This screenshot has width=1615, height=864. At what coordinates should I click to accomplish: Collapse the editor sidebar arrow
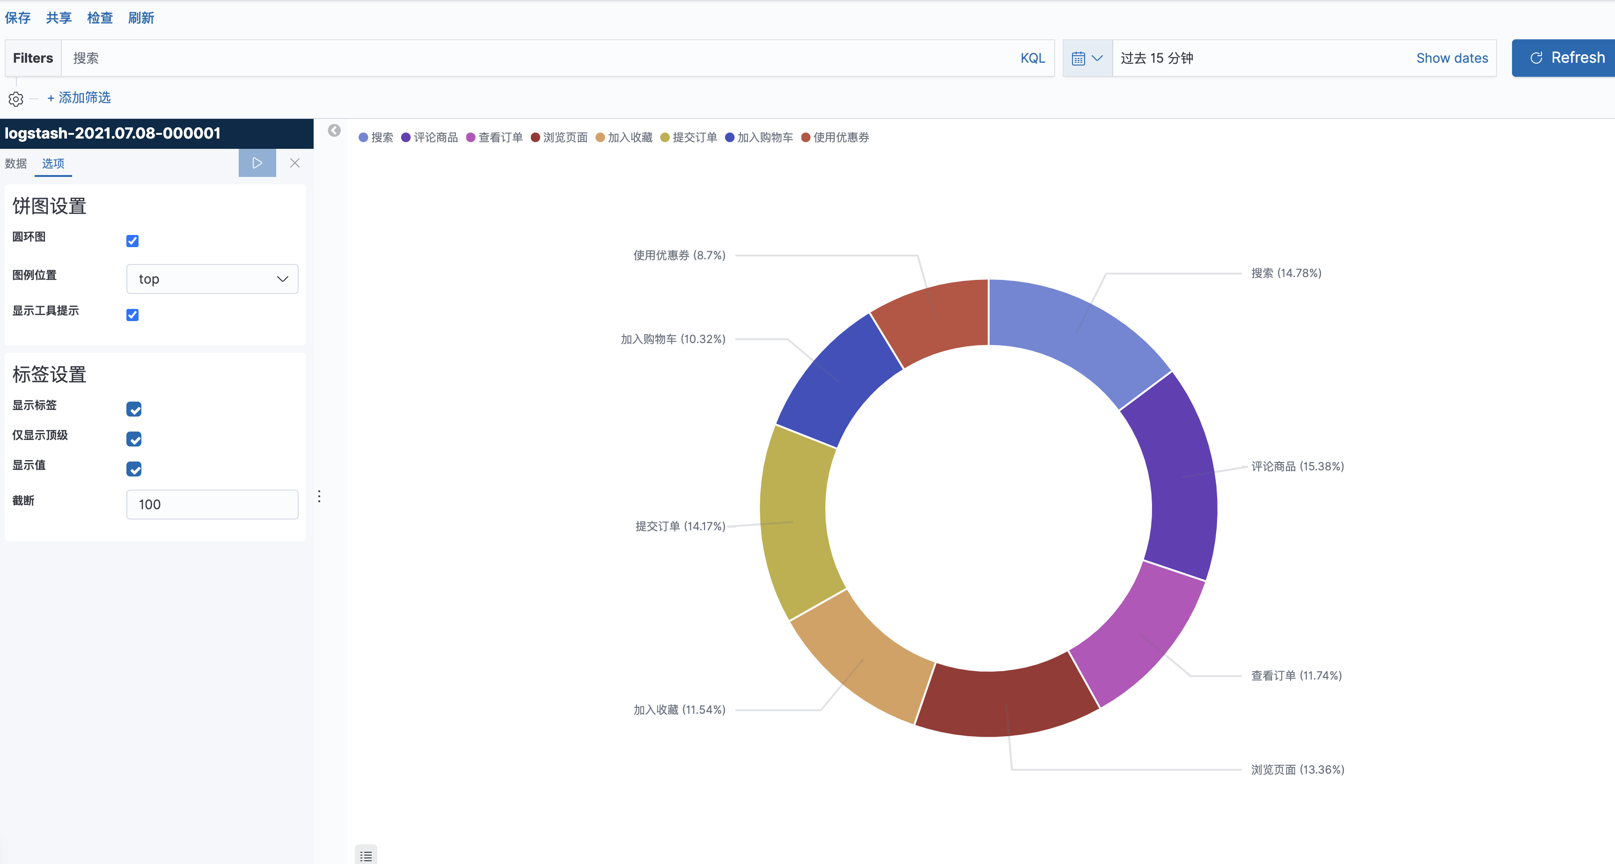point(334,131)
